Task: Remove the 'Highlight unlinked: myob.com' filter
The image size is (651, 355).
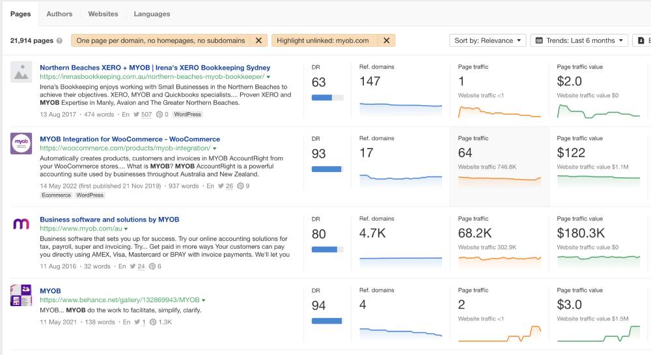Action: pyautogui.click(x=387, y=40)
